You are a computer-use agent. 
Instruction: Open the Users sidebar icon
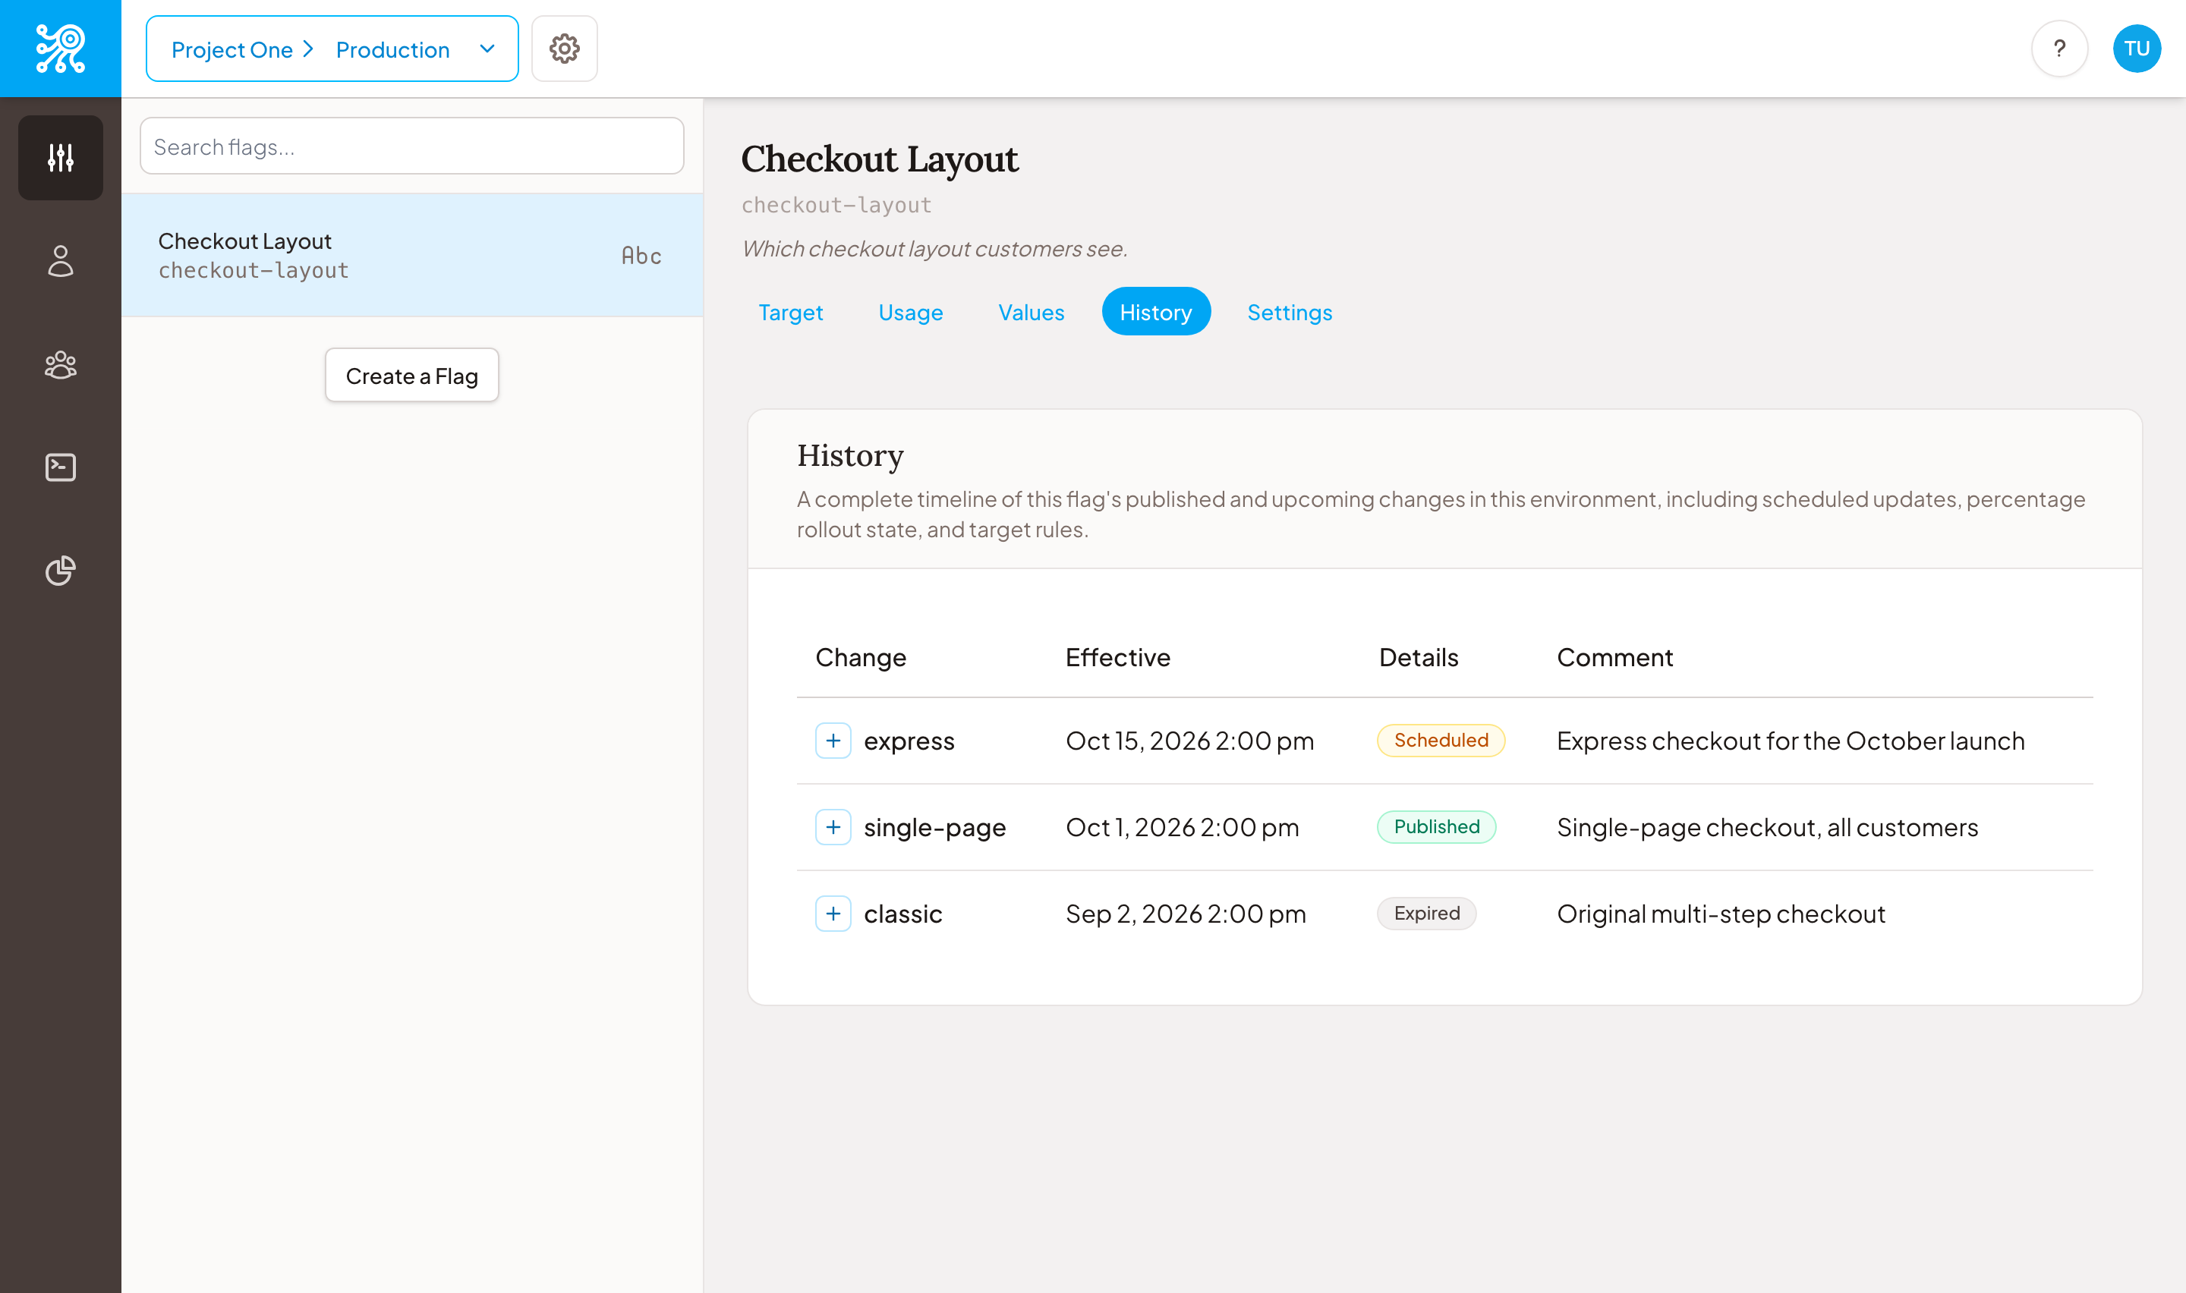tap(60, 260)
